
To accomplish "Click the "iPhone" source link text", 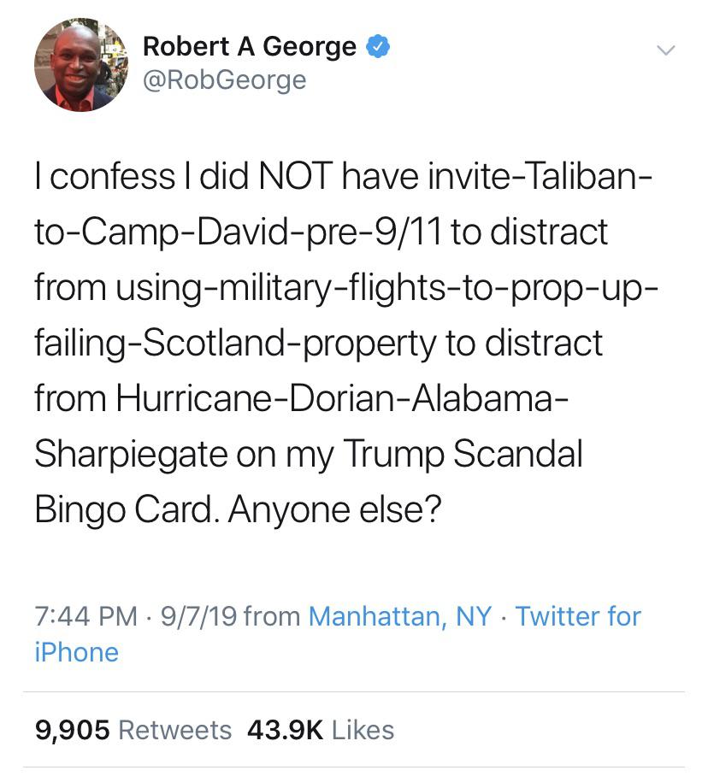I will [x=76, y=652].
